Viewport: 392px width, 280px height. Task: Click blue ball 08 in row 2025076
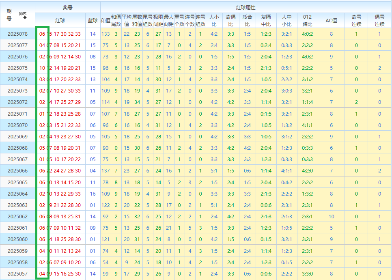pyautogui.click(x=93, y=57)
